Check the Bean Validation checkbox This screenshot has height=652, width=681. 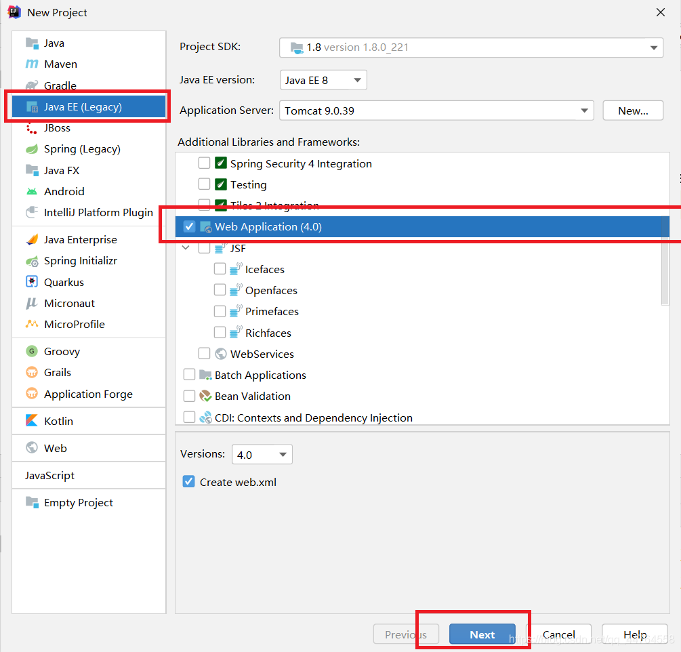pos(189,396)
